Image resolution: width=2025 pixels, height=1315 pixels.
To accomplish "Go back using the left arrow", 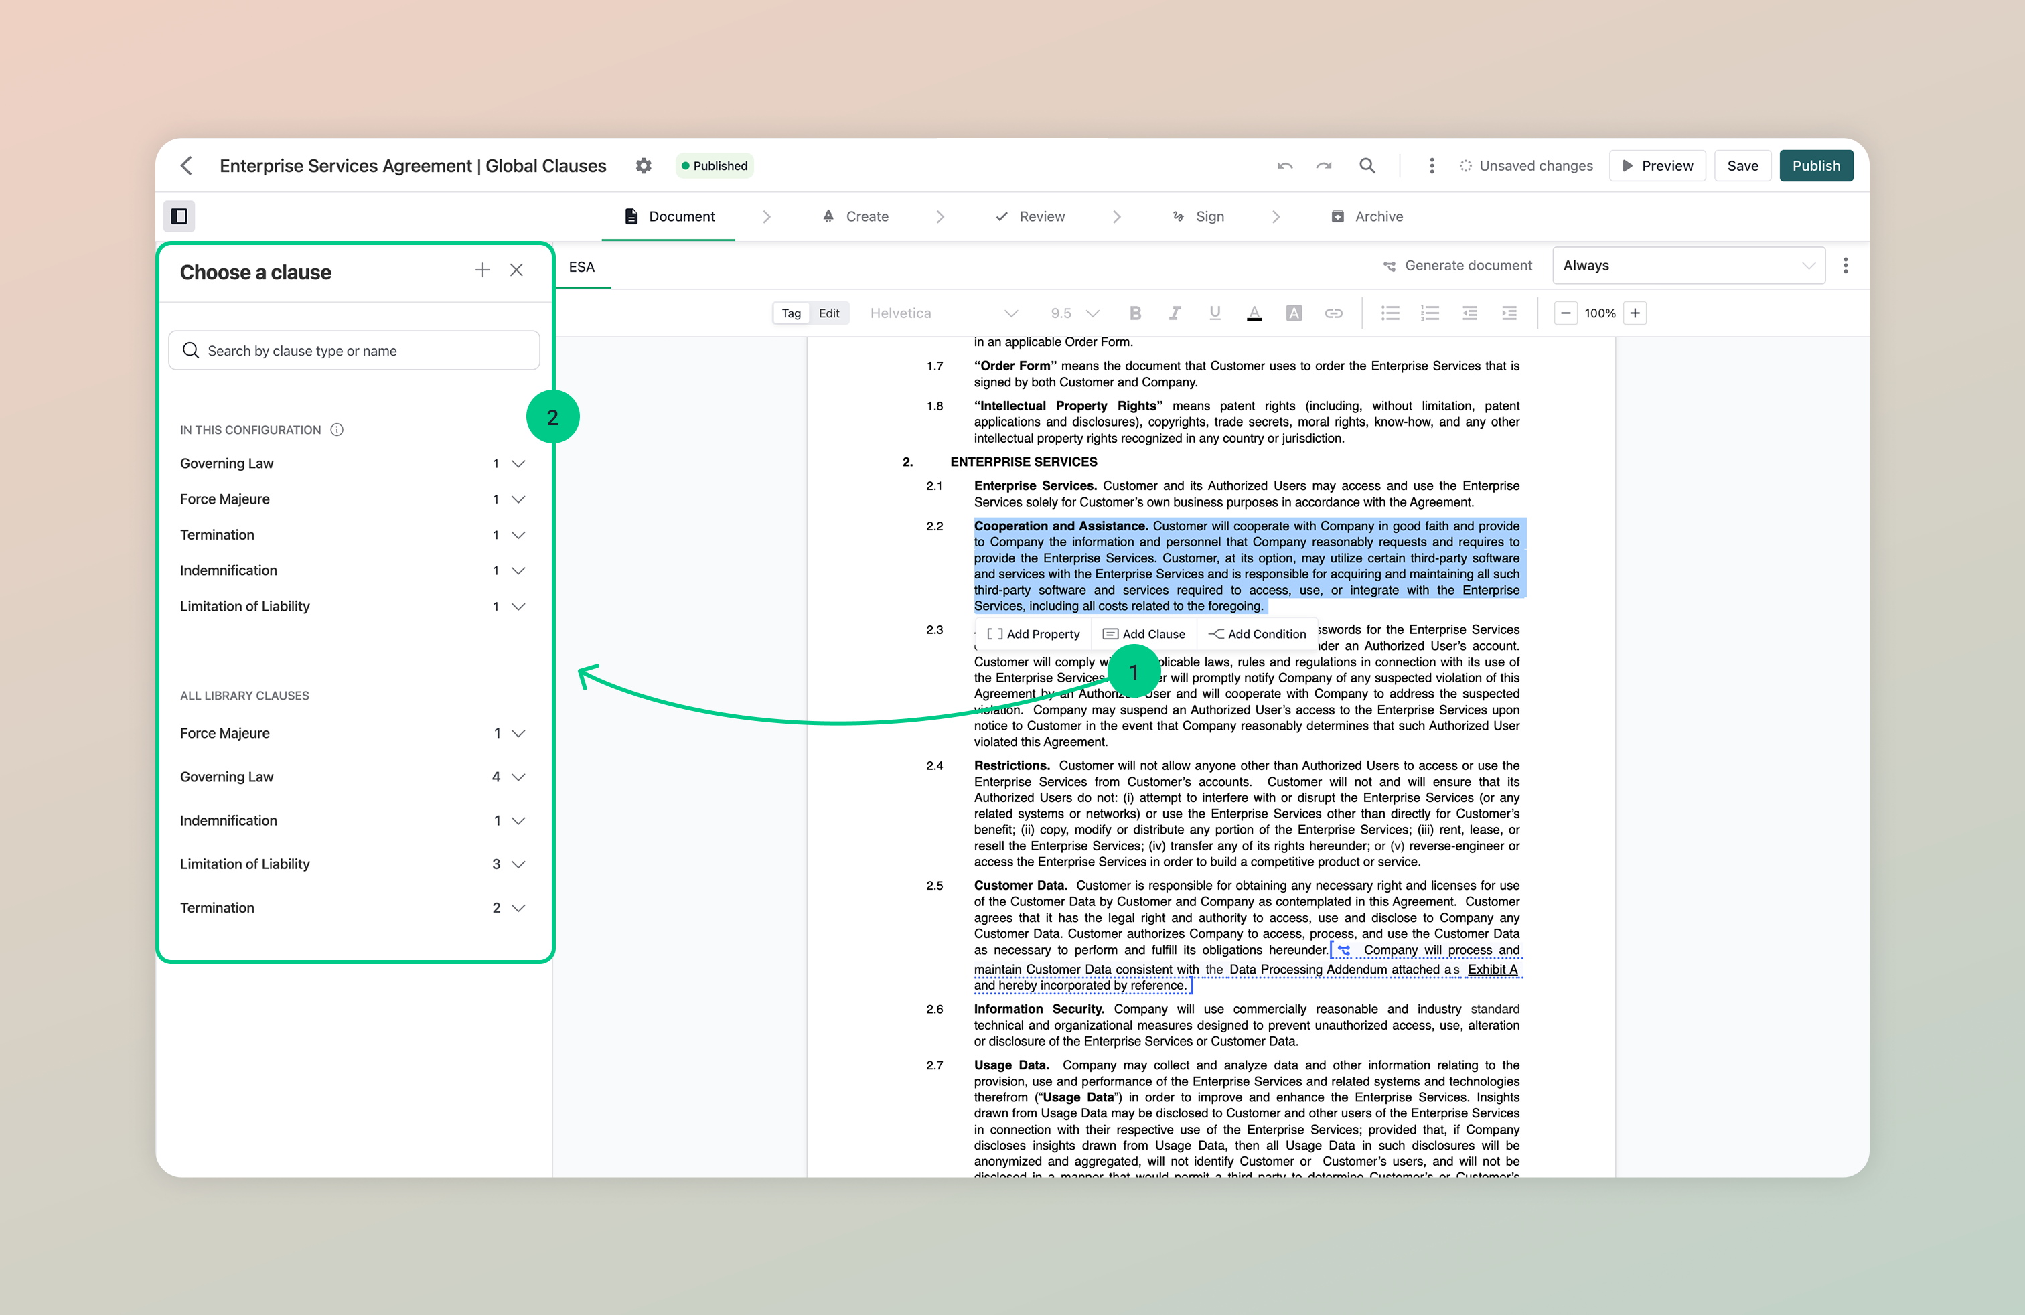I will coord(186,166).
